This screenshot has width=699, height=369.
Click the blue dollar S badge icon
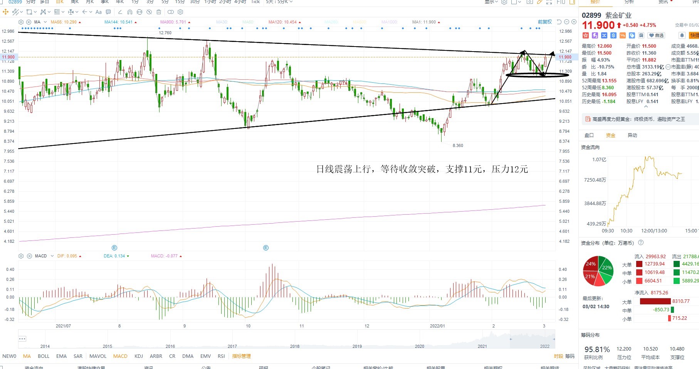613,35
